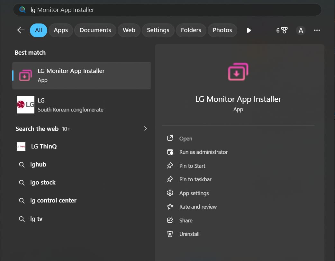Open LG ThinQ web suggestion

[x=81, y=147]
